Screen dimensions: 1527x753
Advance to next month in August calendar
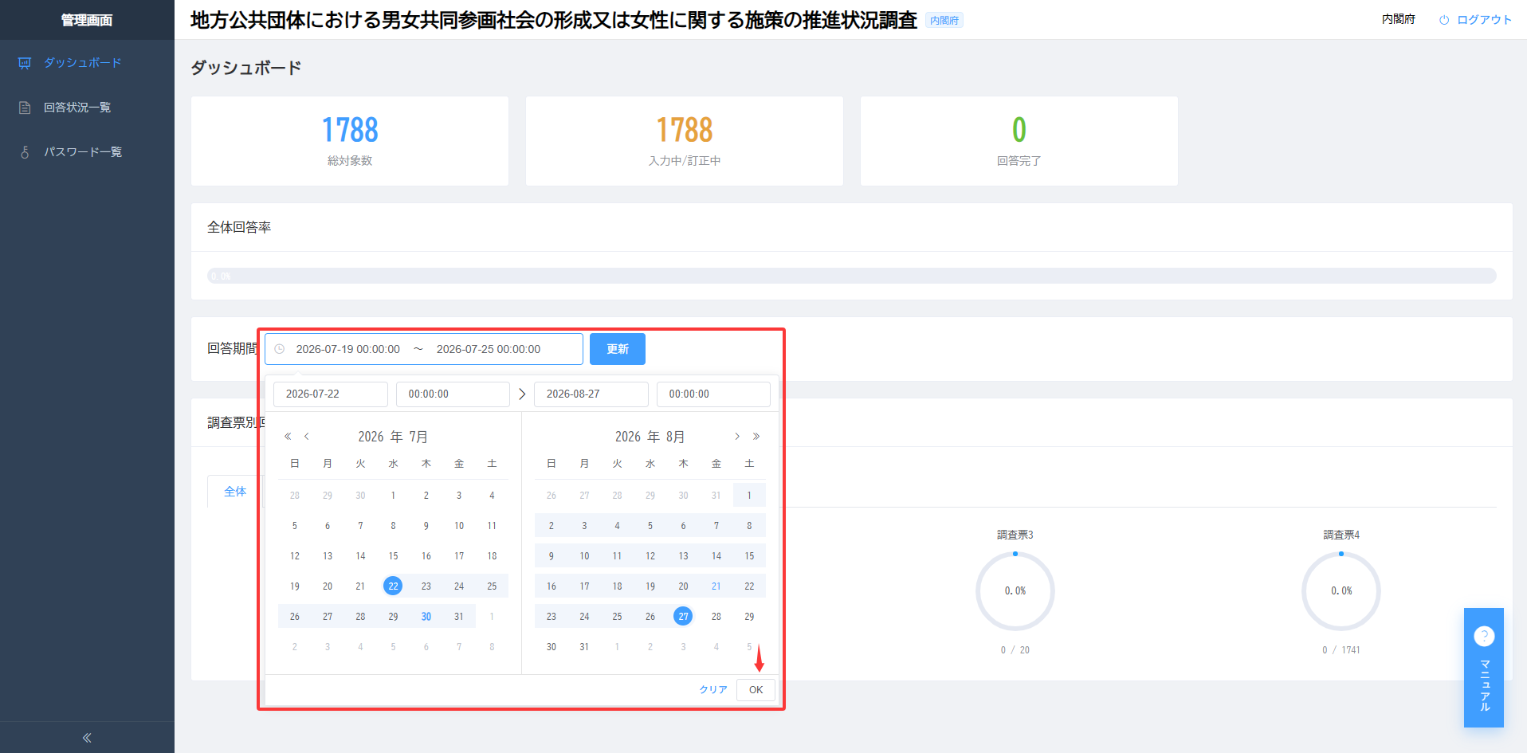coord(737,437)
